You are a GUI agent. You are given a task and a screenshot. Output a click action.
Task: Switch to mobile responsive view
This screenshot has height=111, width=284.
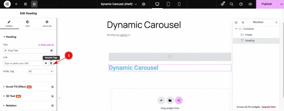point(179,4)
